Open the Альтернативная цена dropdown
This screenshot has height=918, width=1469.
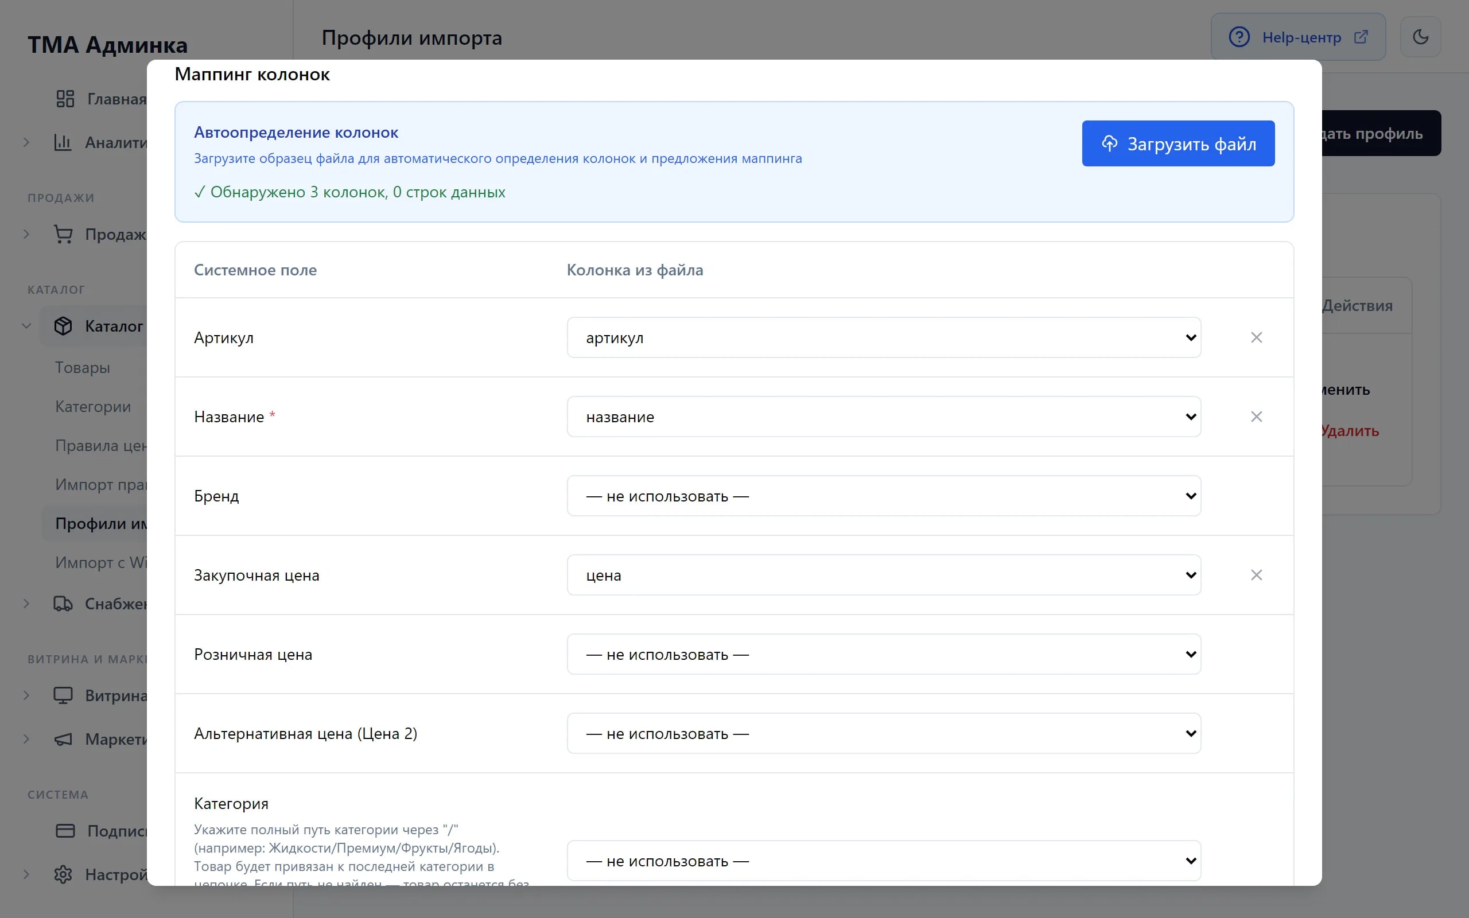coord(884,733)
